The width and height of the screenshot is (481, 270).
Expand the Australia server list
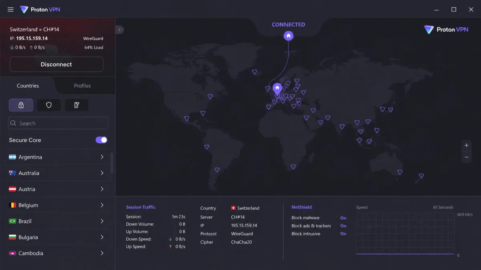point(102,173)
